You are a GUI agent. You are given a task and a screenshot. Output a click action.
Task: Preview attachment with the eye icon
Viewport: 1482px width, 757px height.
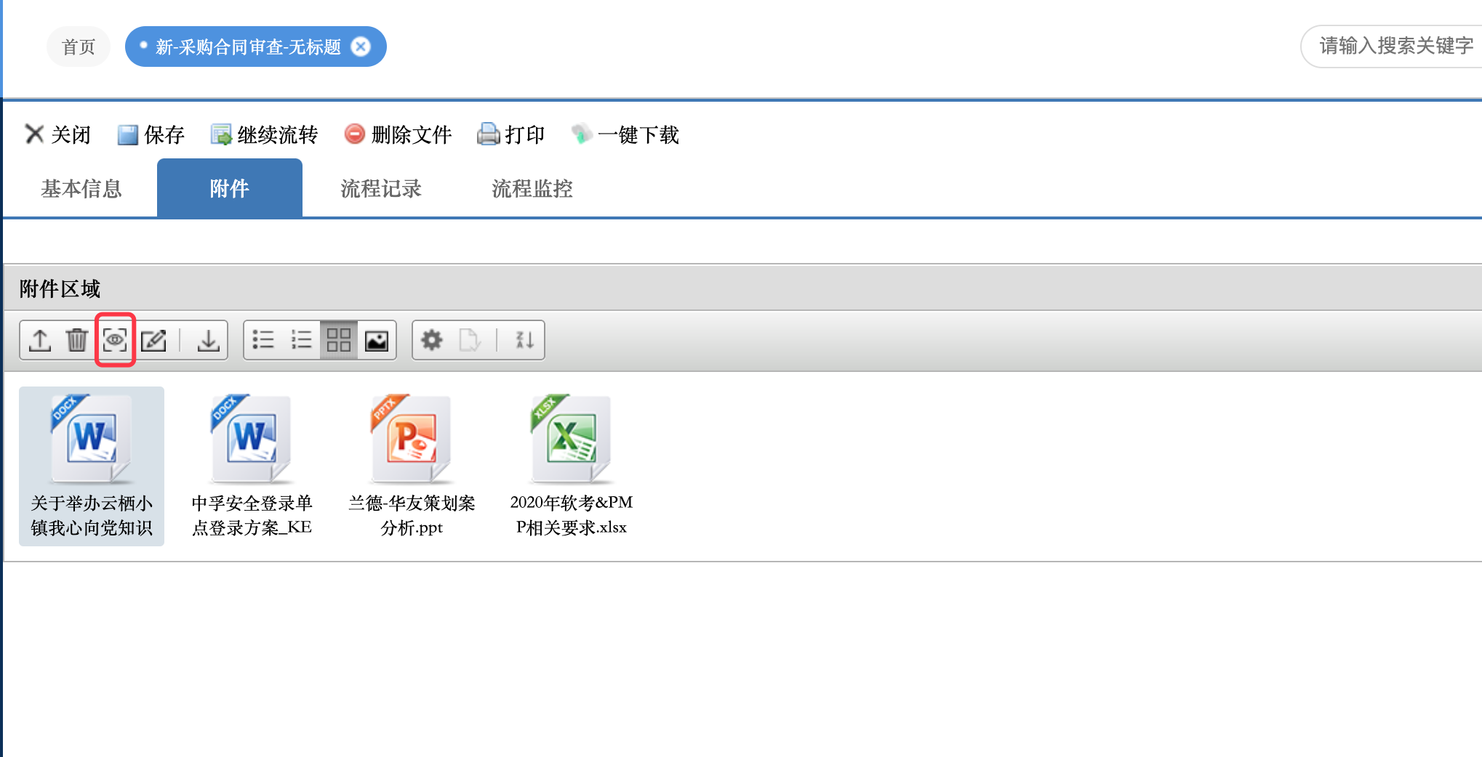coord(115,340)
